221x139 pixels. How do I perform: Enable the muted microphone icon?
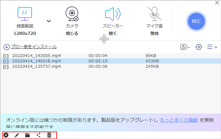(x=154, y=14)
